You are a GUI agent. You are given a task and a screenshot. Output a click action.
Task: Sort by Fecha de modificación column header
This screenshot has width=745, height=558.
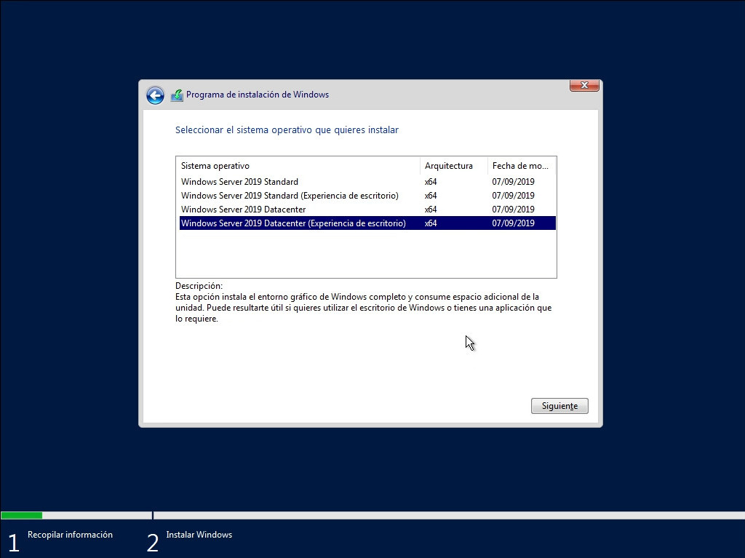pyautogui.click(x=521, y=166)
